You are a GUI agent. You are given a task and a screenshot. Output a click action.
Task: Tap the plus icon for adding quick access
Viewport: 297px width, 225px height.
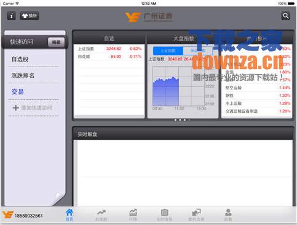point(15,108)
